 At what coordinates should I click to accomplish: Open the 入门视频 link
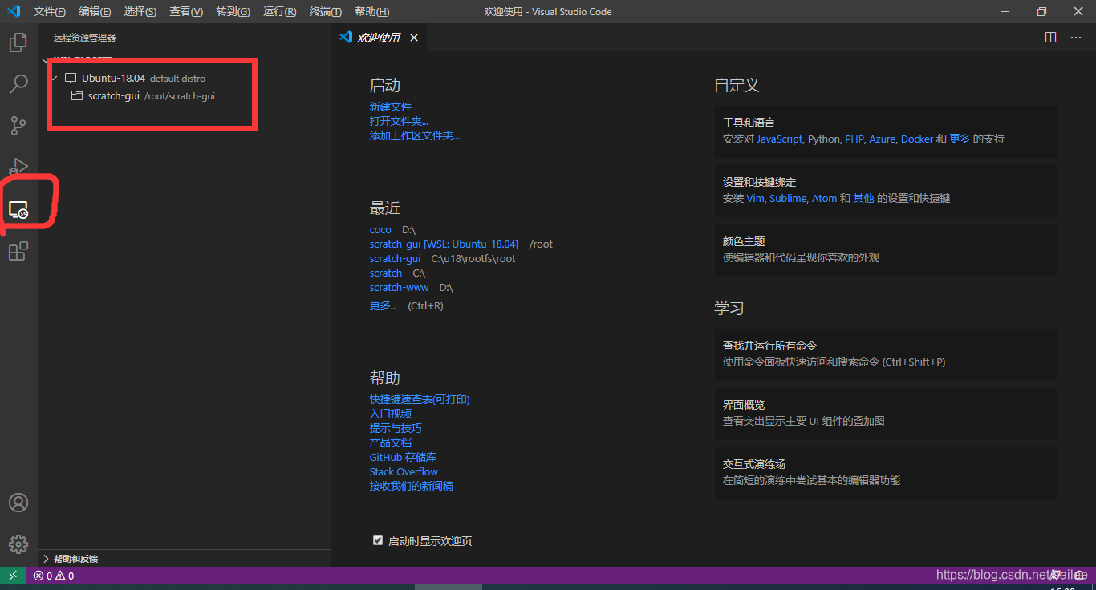[391, 414]
